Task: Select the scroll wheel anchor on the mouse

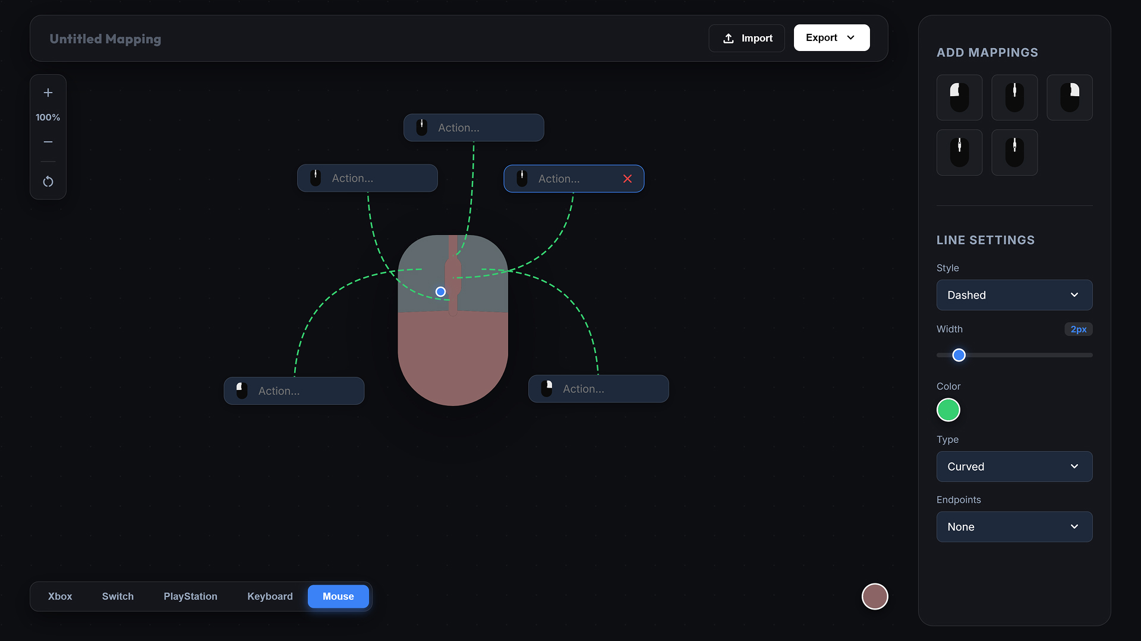Action: click(440, 291)
